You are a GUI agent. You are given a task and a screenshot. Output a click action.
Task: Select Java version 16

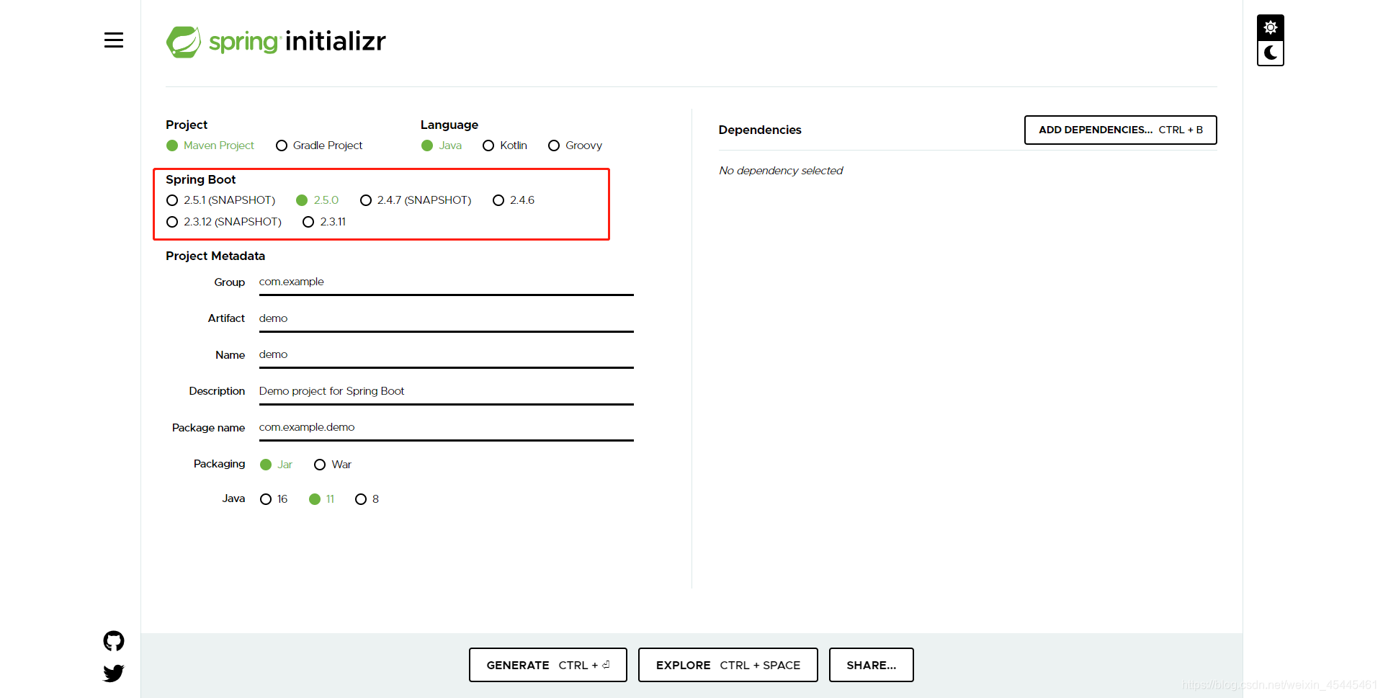click(x=274, y=499)
